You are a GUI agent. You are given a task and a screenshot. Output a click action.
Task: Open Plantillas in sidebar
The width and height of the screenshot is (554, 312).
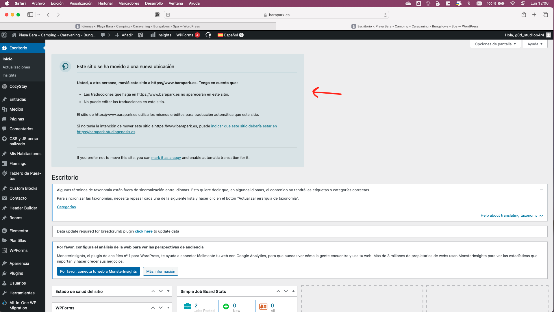23,241
